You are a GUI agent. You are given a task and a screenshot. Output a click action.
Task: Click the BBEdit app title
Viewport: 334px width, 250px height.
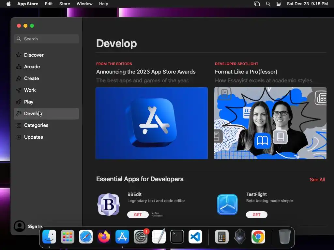(134, 194)
